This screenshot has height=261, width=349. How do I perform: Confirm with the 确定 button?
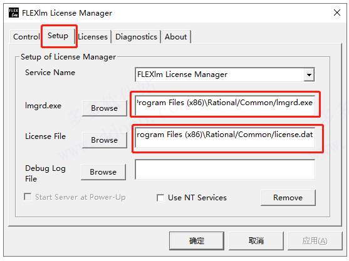click(x=197, y=241)
